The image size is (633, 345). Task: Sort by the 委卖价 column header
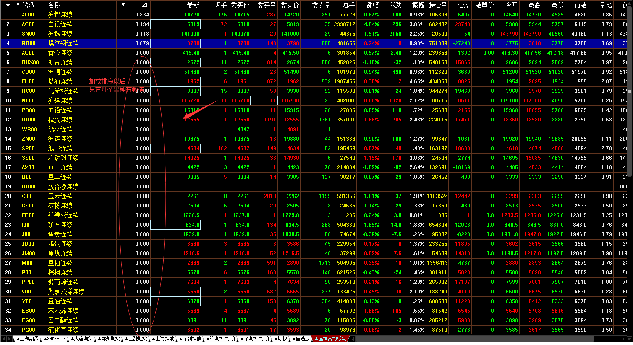pos(290,5)
